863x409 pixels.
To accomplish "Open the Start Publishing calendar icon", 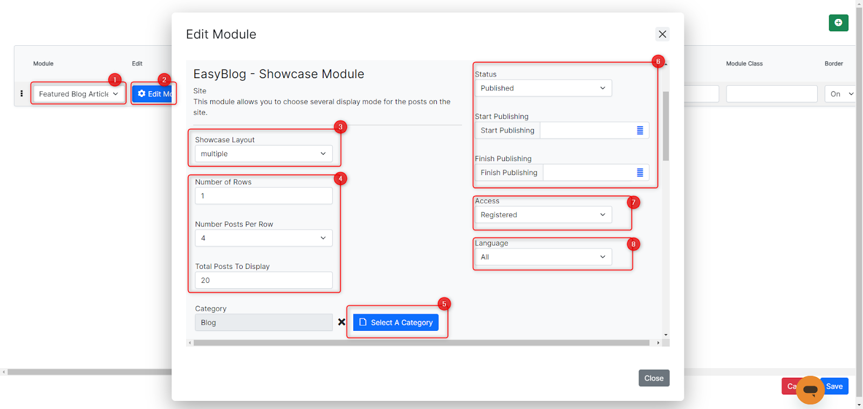I will 640,130.
